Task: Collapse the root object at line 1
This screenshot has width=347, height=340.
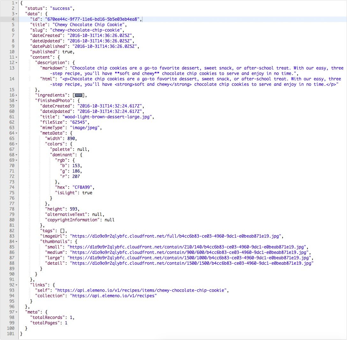Action: [16, 3]
